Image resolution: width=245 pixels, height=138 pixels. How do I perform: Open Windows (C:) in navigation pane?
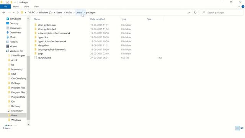coord(16,51)
